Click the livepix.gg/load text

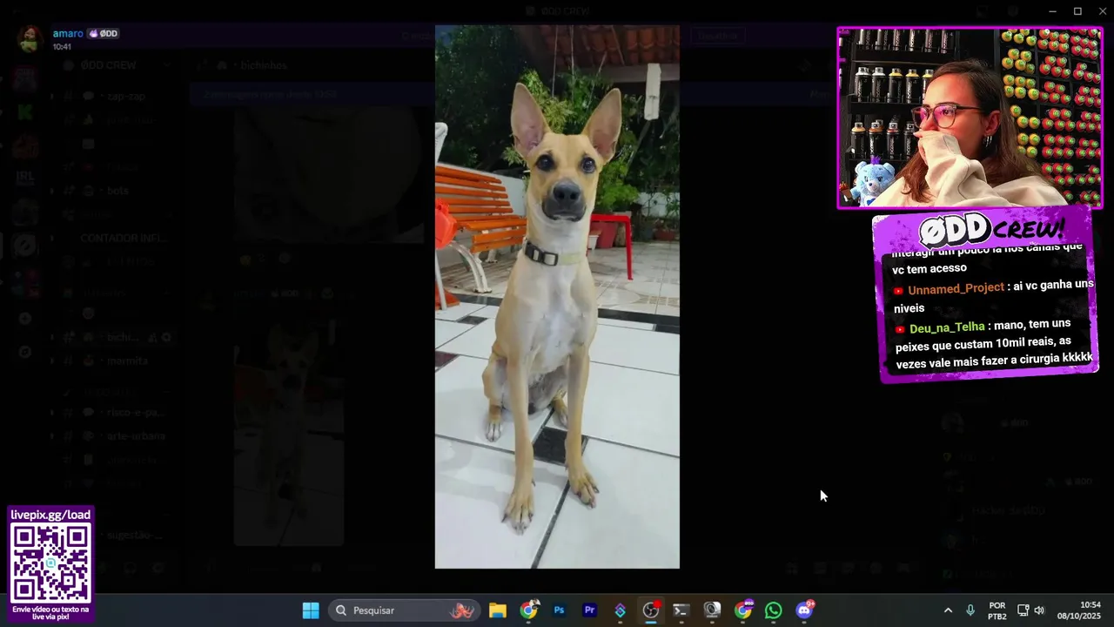coord(50,515)
